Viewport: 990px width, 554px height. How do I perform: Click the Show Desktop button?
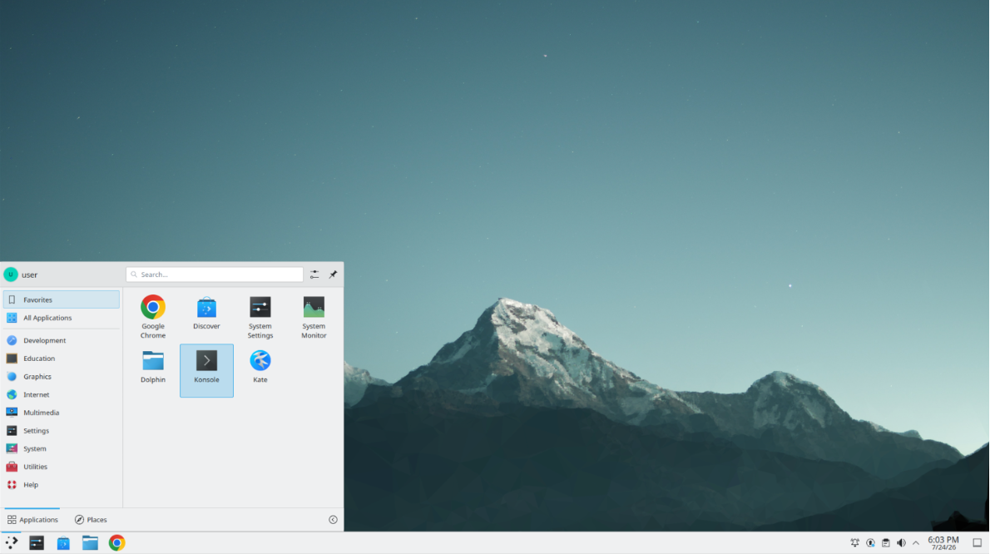[977, 543]
